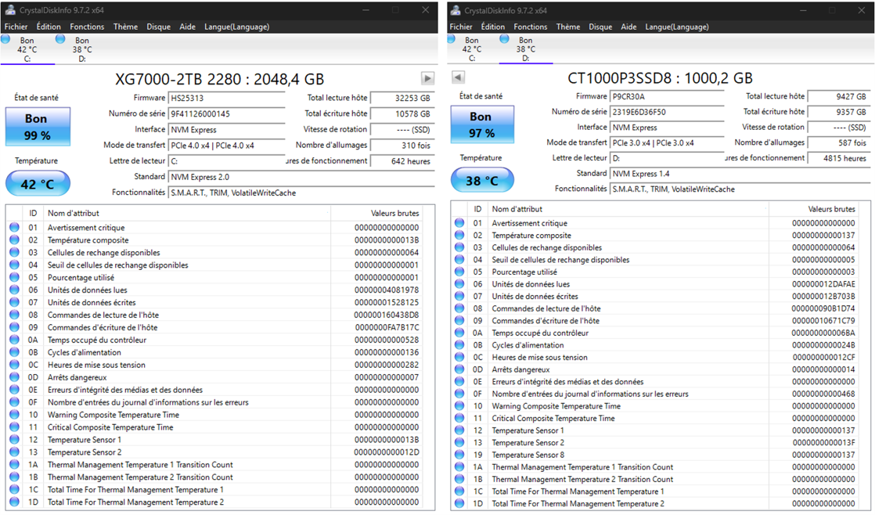Select CT1000P3SSD8 : 1000,2 GB title

(660, 78)
